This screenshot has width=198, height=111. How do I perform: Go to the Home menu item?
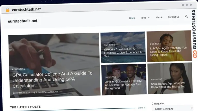[132, 18]
